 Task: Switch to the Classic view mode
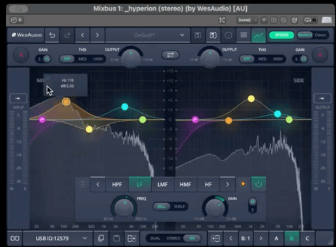click(x=320, y=35)
